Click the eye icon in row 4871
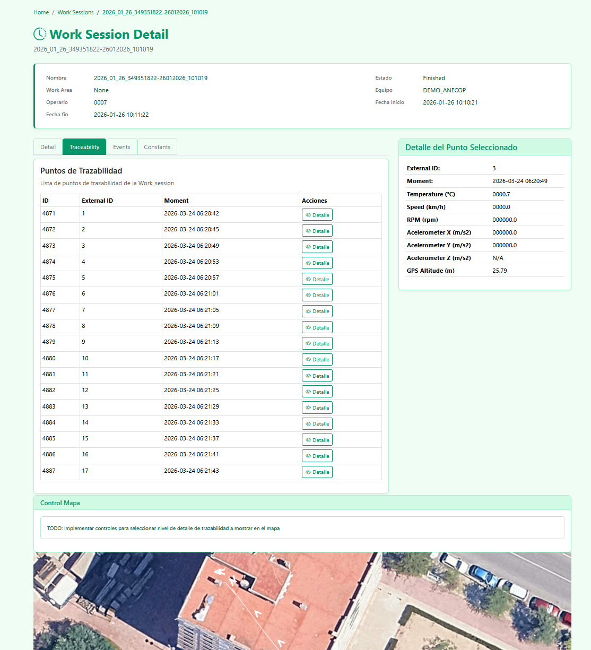The width and height of the screenshot is (591, 650). [308, 215]
